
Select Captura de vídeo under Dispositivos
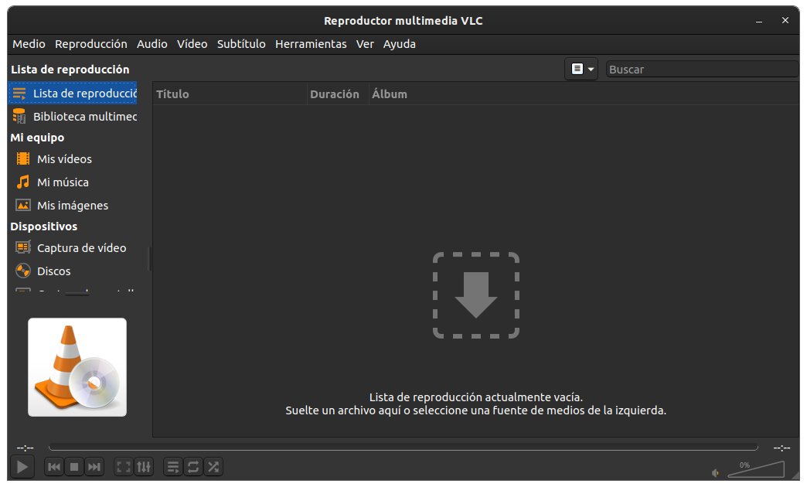(72, 247)
